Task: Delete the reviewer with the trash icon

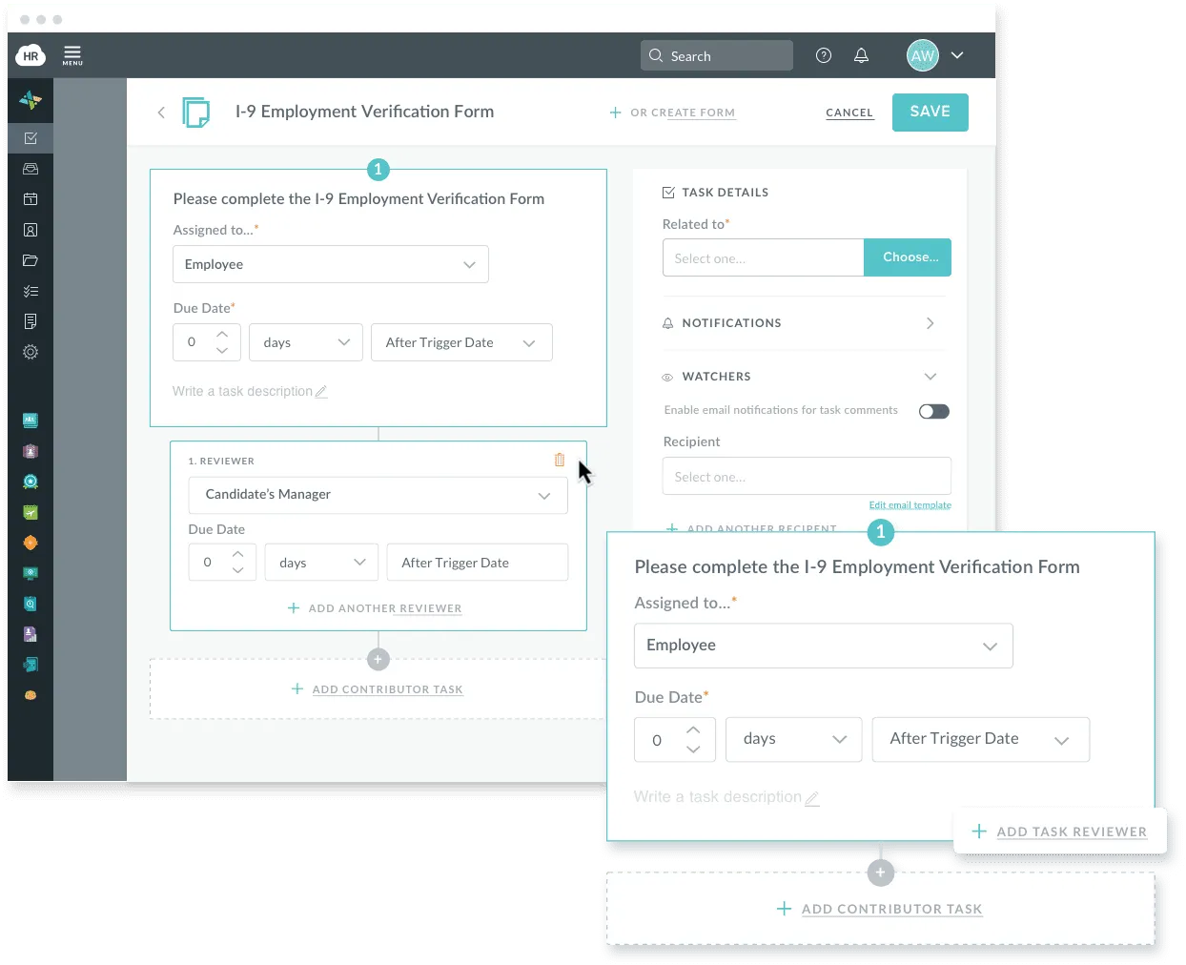Action: [560, 460]
